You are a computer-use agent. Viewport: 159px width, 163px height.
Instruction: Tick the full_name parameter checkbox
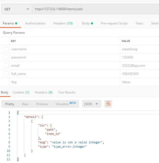pos(6,74)
